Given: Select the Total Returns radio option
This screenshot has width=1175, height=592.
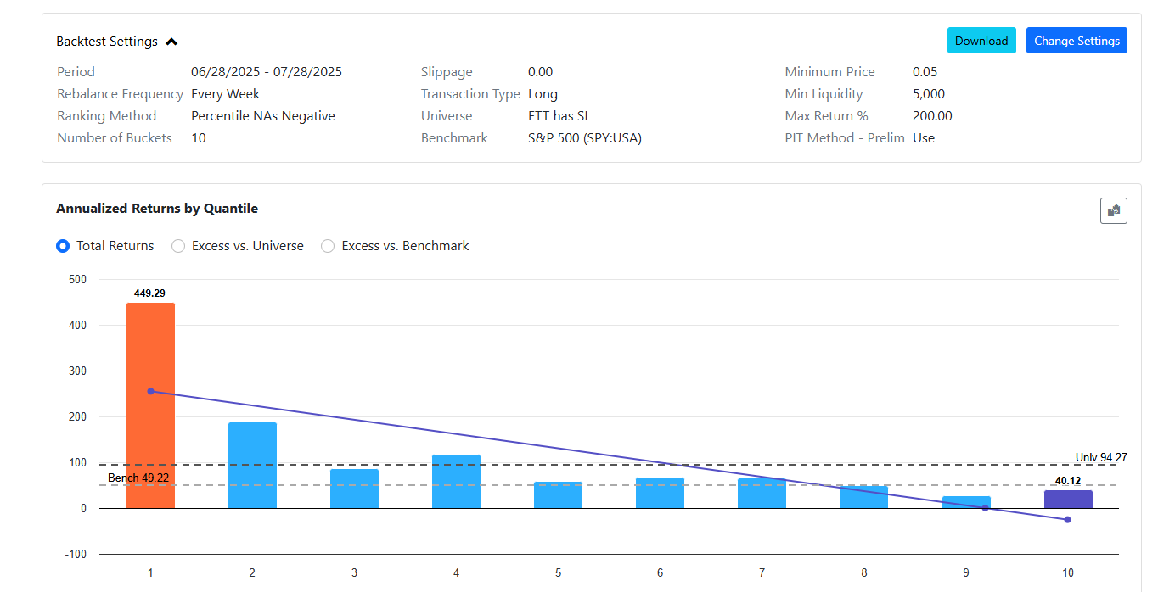Looking at the screenshot, I should (x=63, y=246).
